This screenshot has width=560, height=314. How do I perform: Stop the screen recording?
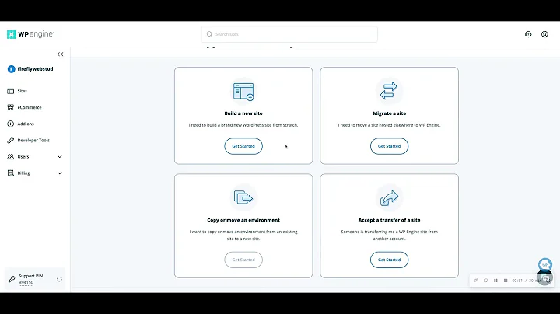tap(506, 281)
